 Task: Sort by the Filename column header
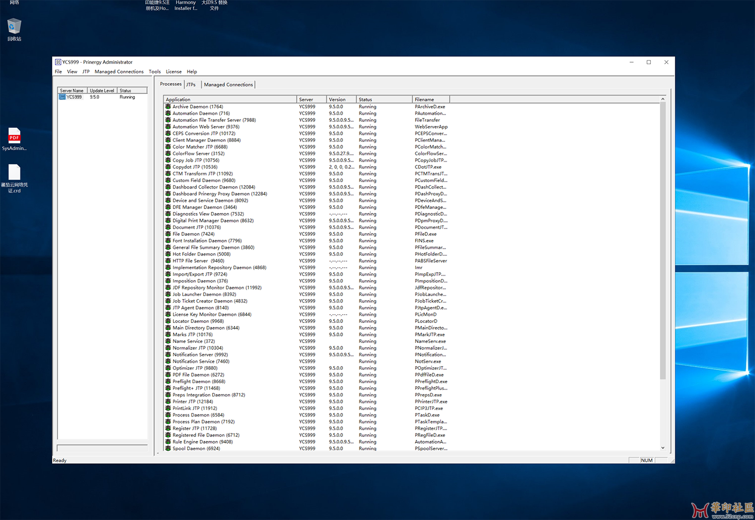(431, 100)
